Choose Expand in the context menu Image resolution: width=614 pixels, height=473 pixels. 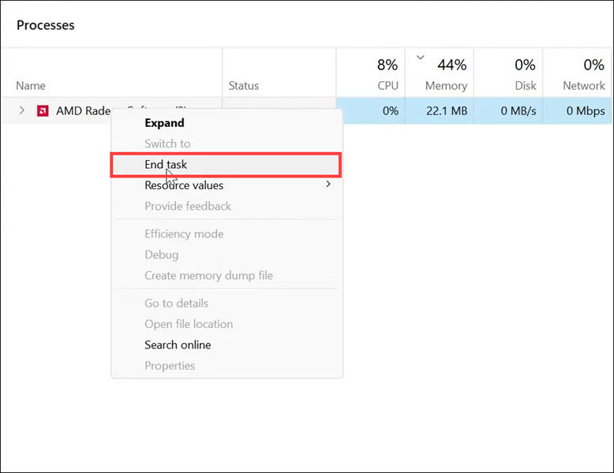pyautogui.click(x=164, y=123)
